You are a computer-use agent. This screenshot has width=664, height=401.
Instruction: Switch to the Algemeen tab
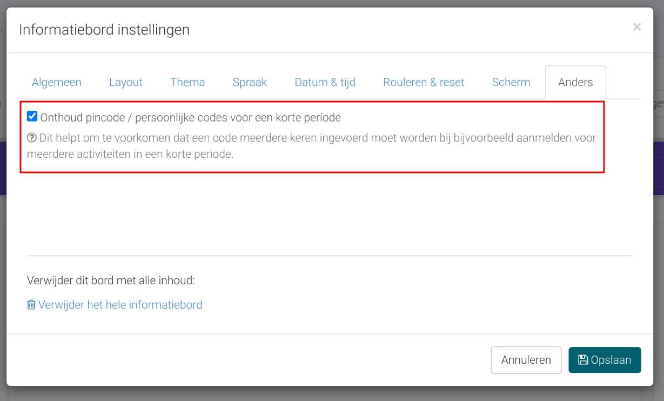pos(57,82)
